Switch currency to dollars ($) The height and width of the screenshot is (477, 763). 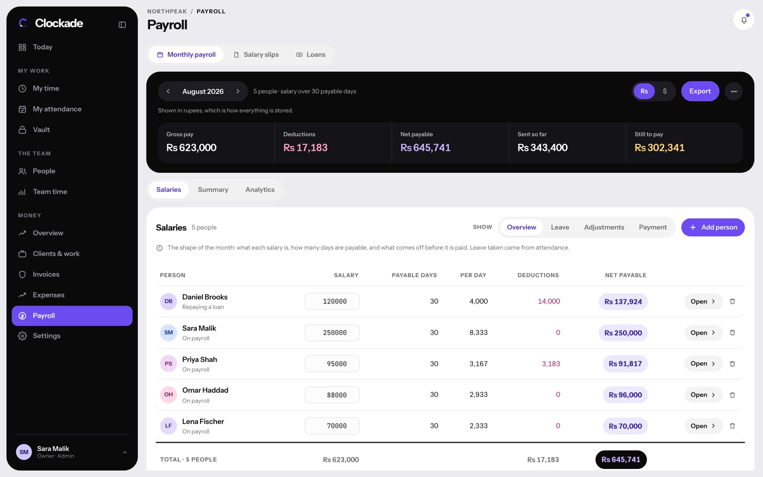[664, 91]
